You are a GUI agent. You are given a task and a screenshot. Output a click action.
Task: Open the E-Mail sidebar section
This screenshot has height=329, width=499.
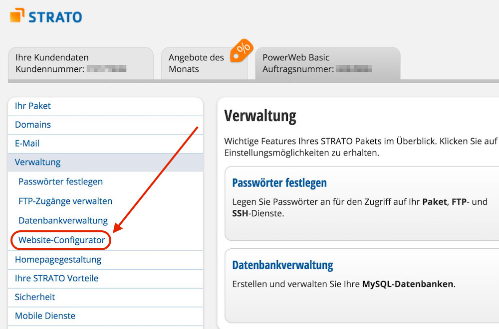point(105,144)
